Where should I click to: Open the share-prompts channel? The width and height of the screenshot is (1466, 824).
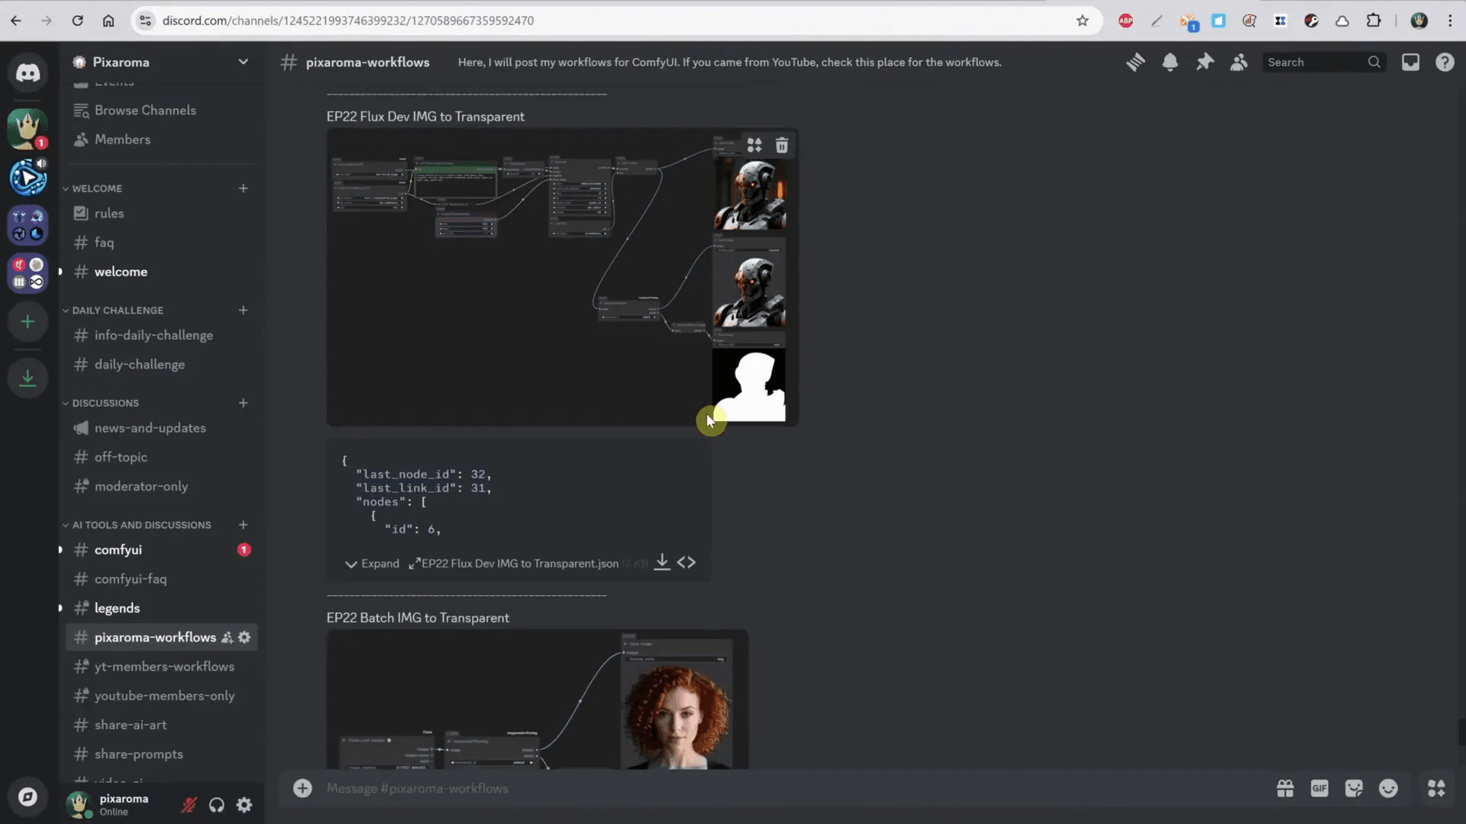tap(161, 754)
